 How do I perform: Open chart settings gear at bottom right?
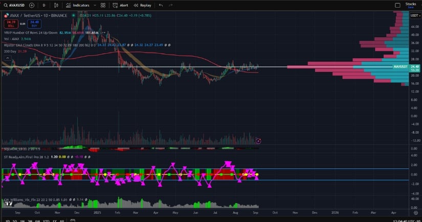[415, 213]
